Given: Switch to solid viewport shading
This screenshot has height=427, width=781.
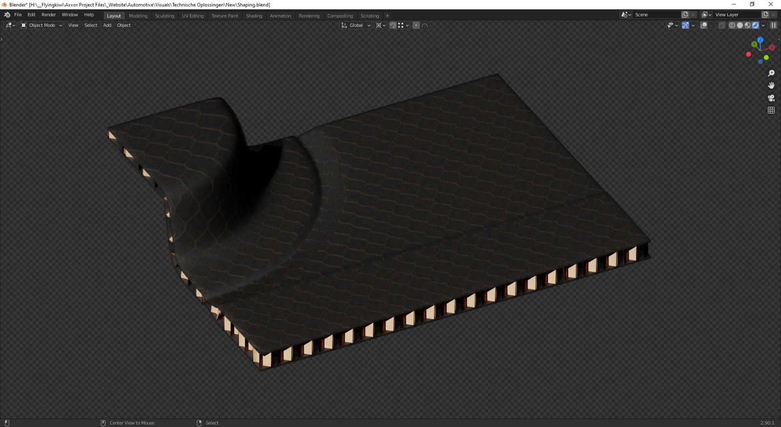Looking at the screenshot, I should pos(740,25).
